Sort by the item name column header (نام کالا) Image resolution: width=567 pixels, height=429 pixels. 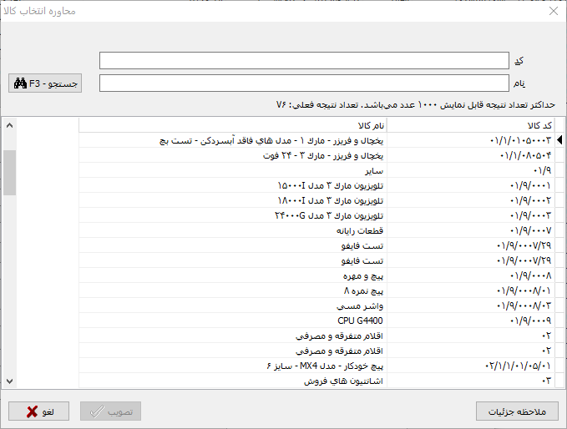click(x=234, y=125)
